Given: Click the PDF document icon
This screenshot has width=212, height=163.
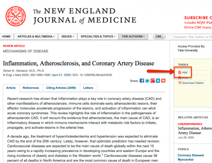Looking at the screenshot, I should (179, 72).
